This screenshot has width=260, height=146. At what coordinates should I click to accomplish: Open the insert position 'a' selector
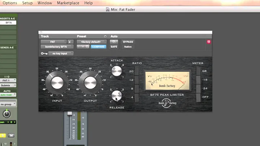point(70,42)
